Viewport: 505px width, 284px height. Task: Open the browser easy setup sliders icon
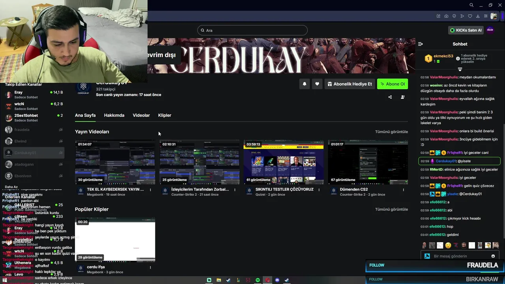coord(486,16)
